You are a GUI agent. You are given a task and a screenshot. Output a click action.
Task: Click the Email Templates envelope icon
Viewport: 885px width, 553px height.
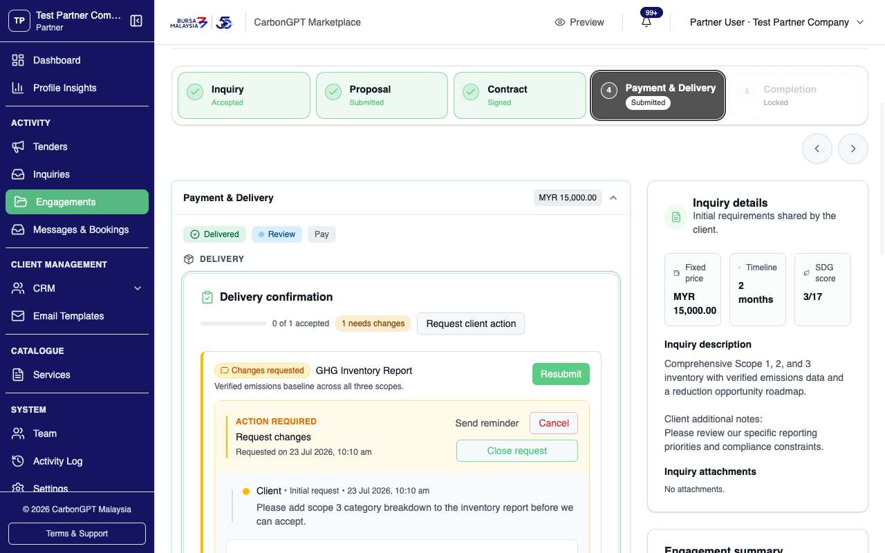coord(18,316)
